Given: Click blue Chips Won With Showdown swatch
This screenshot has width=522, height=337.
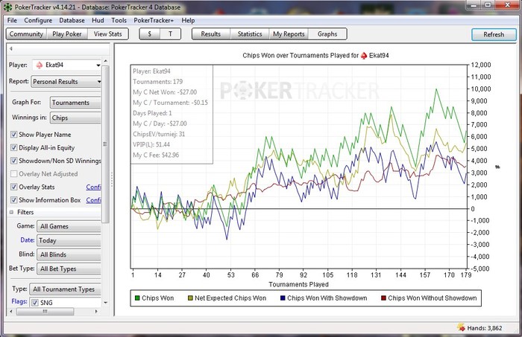Looking at the screenshot, I should [x=283, y=298].
